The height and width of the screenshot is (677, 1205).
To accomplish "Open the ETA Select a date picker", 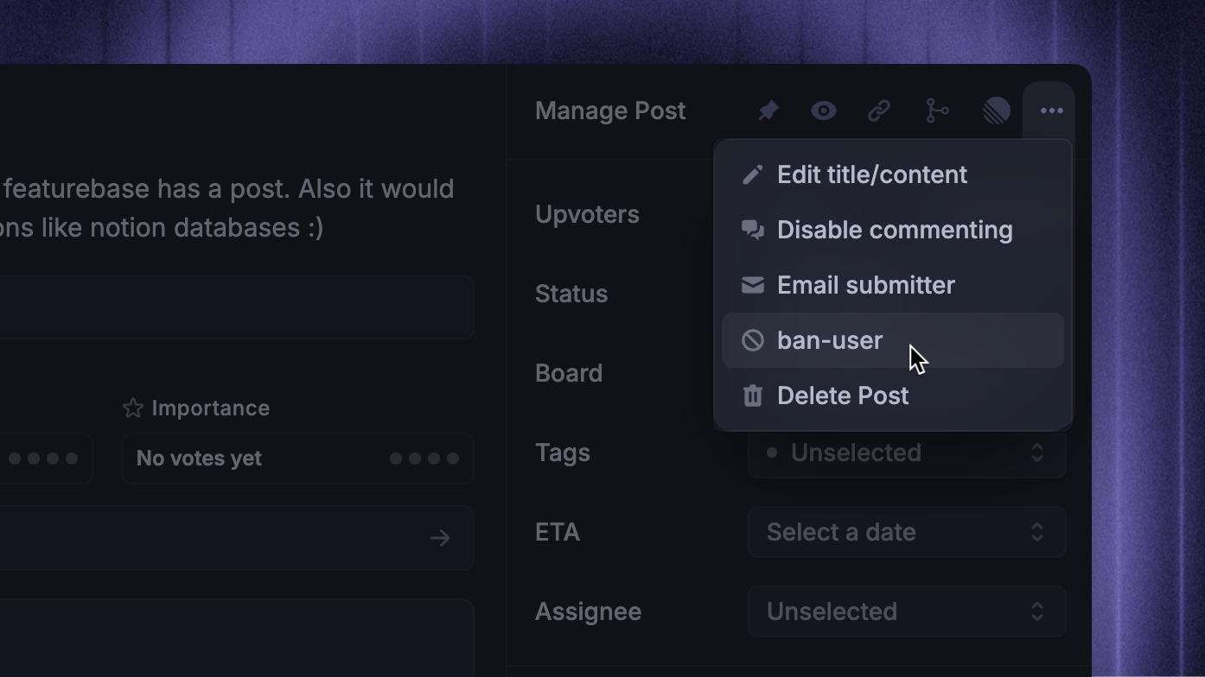I will tap(907, 532).
